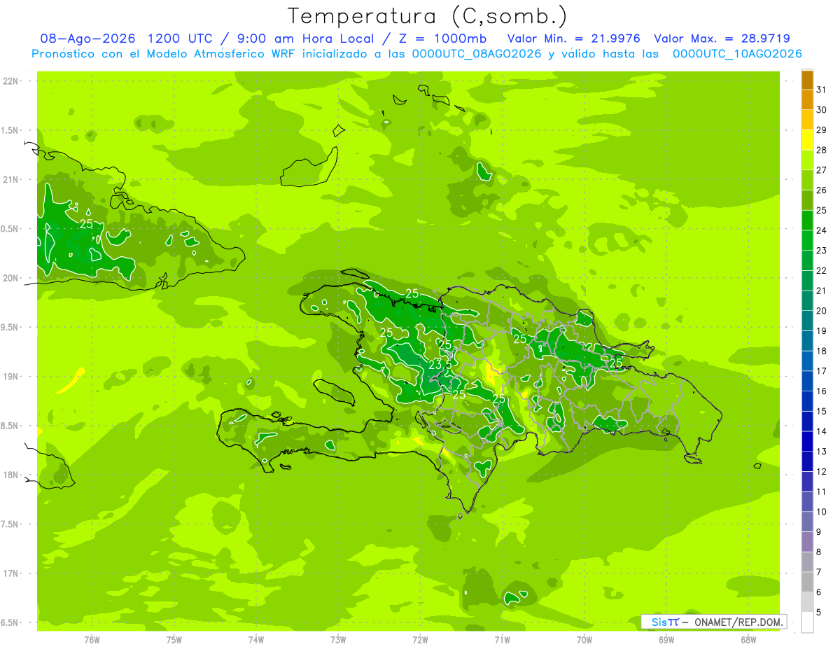Click the 'Valor Min. = 21.9976' readout
The height and width of the screenshot is (649, 840).
click(x=573, y=39)
